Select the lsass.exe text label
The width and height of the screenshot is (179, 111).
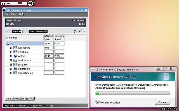22,65
